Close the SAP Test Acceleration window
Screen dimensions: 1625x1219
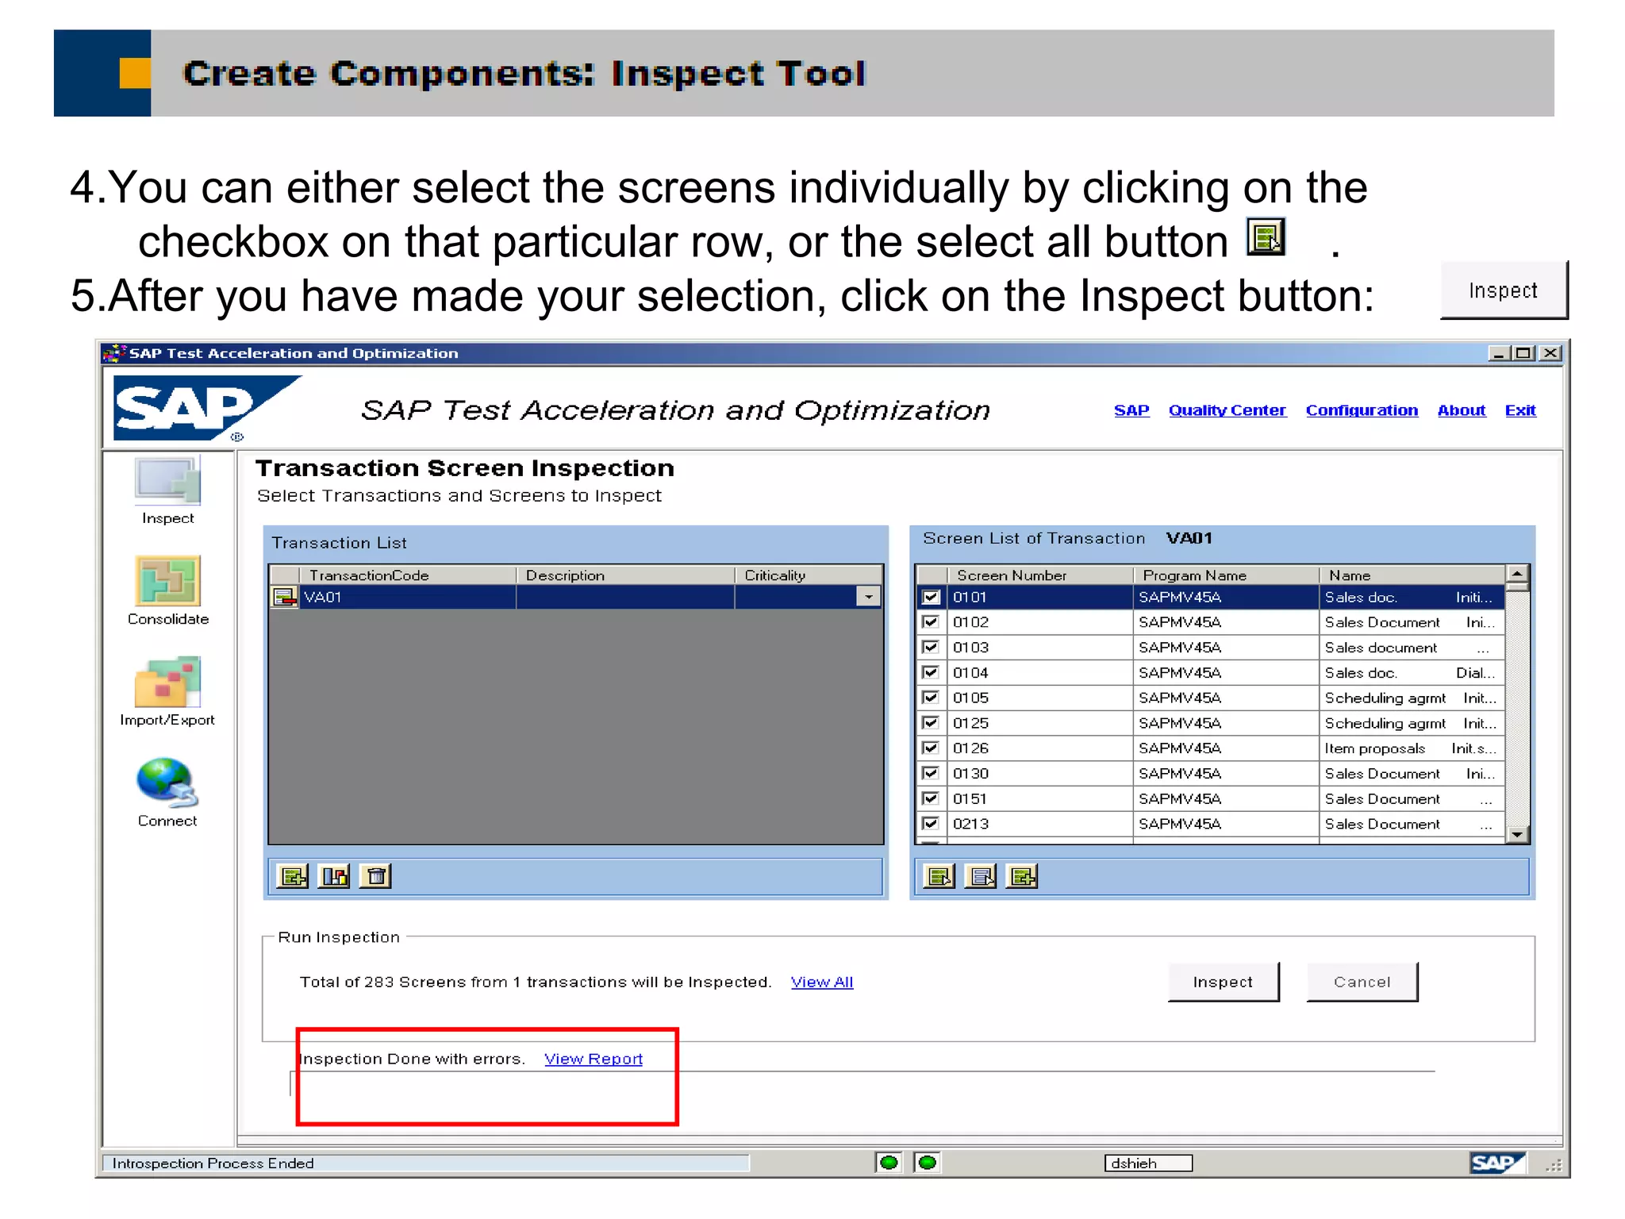point(1550,353)
